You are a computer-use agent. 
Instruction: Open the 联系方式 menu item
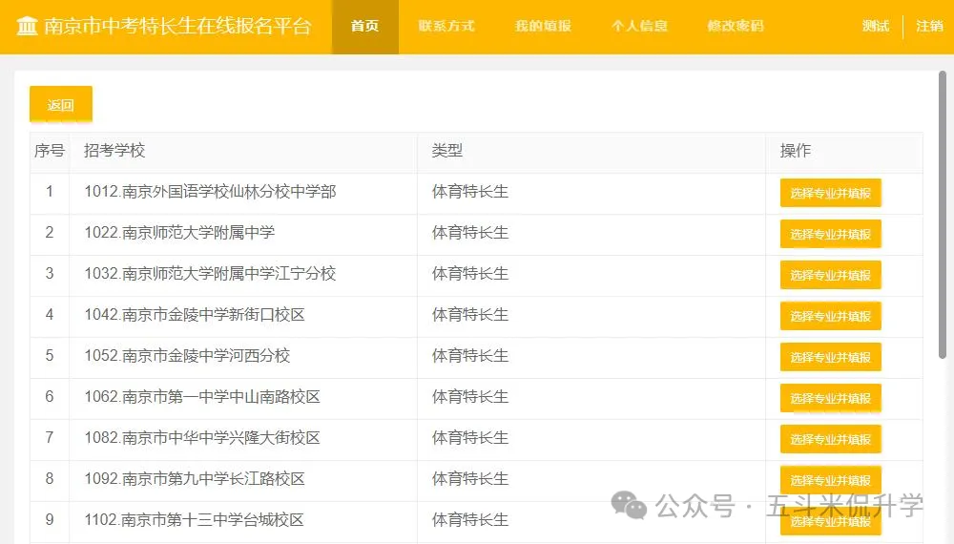click(446, 26)
